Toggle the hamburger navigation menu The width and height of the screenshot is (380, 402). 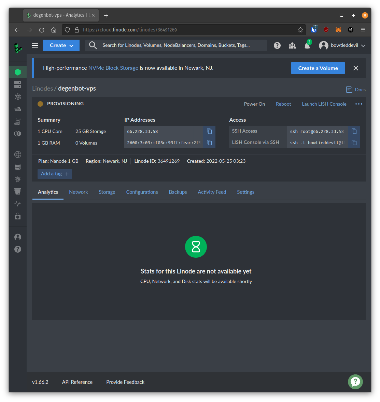35,45
